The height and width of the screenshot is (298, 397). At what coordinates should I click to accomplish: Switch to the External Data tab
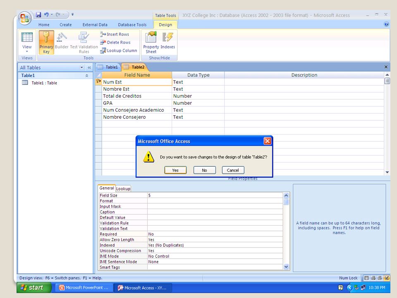click(95, 24)
